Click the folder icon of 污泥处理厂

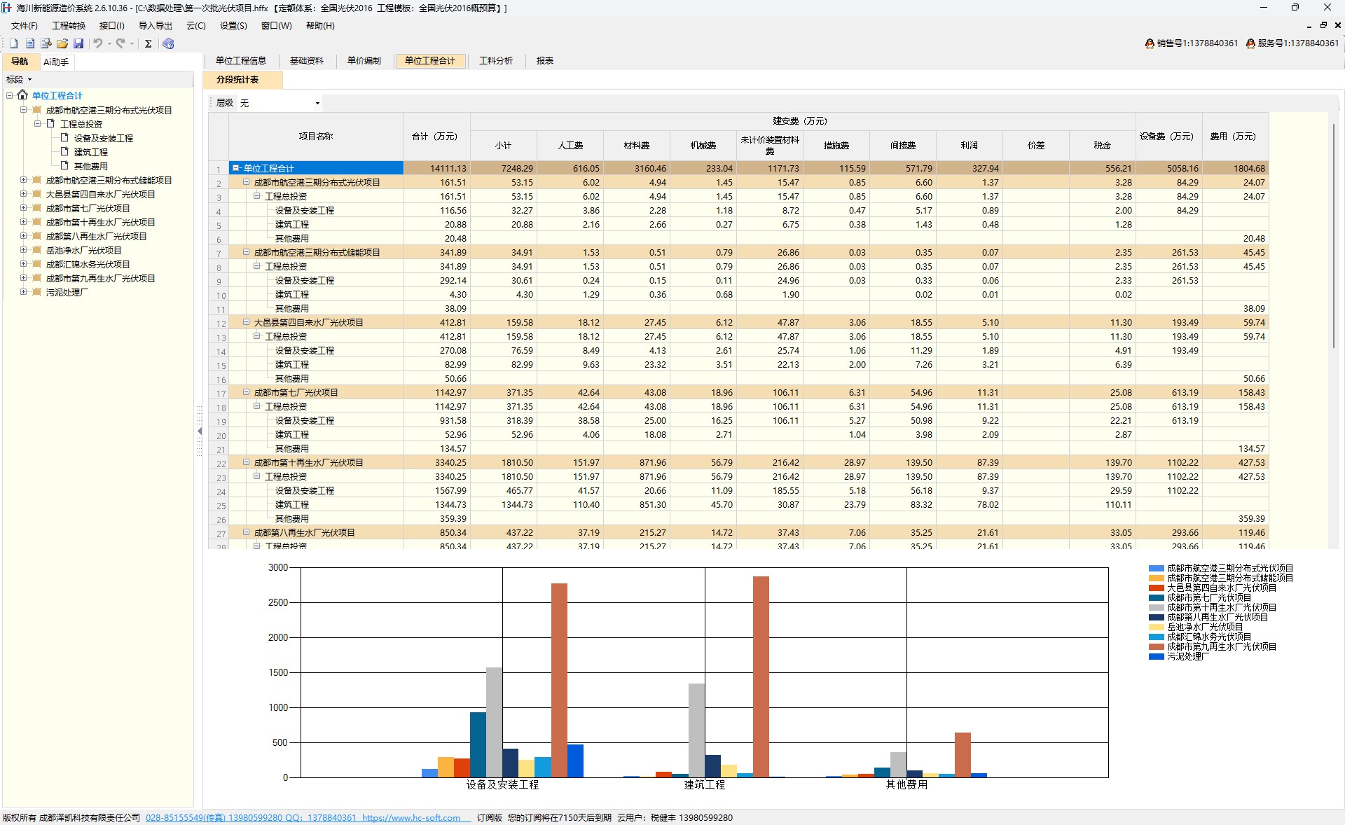(x=36, y=292)
